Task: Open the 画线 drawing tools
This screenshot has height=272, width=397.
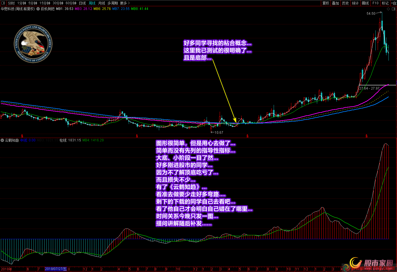Action: point(365,3)
